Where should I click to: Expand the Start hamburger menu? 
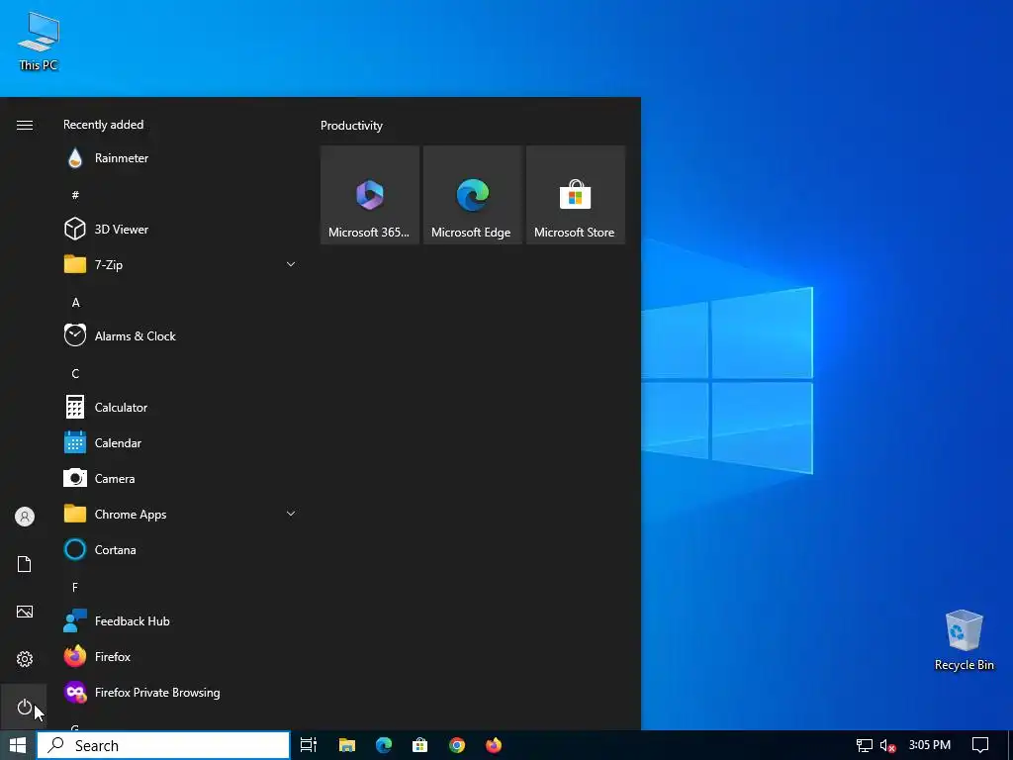[x=24, y=126]
